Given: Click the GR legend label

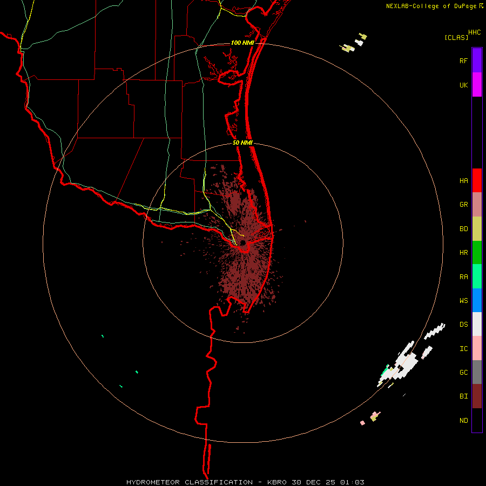Looking at the screenshot, I should [x=463, y=205].
